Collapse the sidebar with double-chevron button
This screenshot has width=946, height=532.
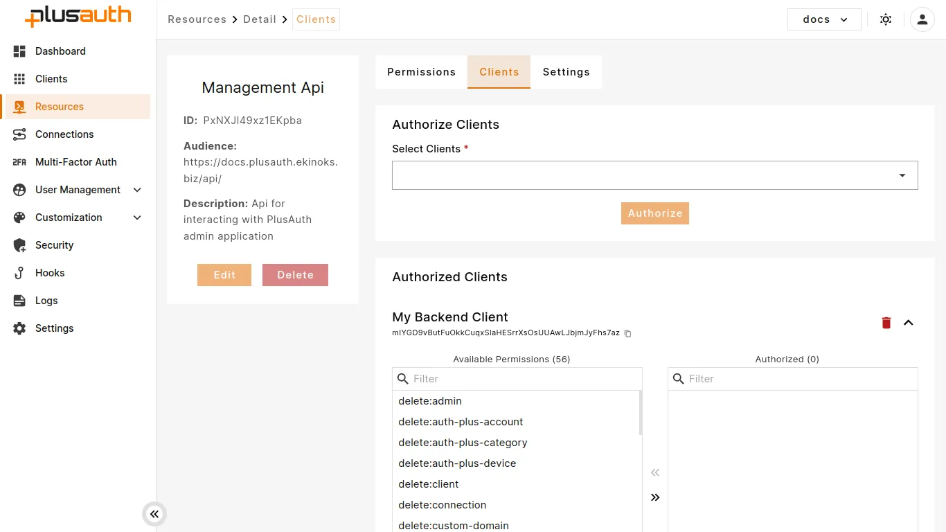pyautogui.click(x=154, y=514)
